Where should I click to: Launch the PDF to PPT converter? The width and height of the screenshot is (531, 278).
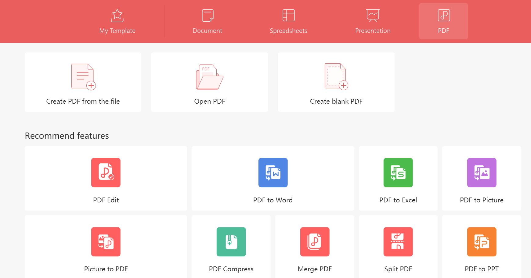click(482, 248)
